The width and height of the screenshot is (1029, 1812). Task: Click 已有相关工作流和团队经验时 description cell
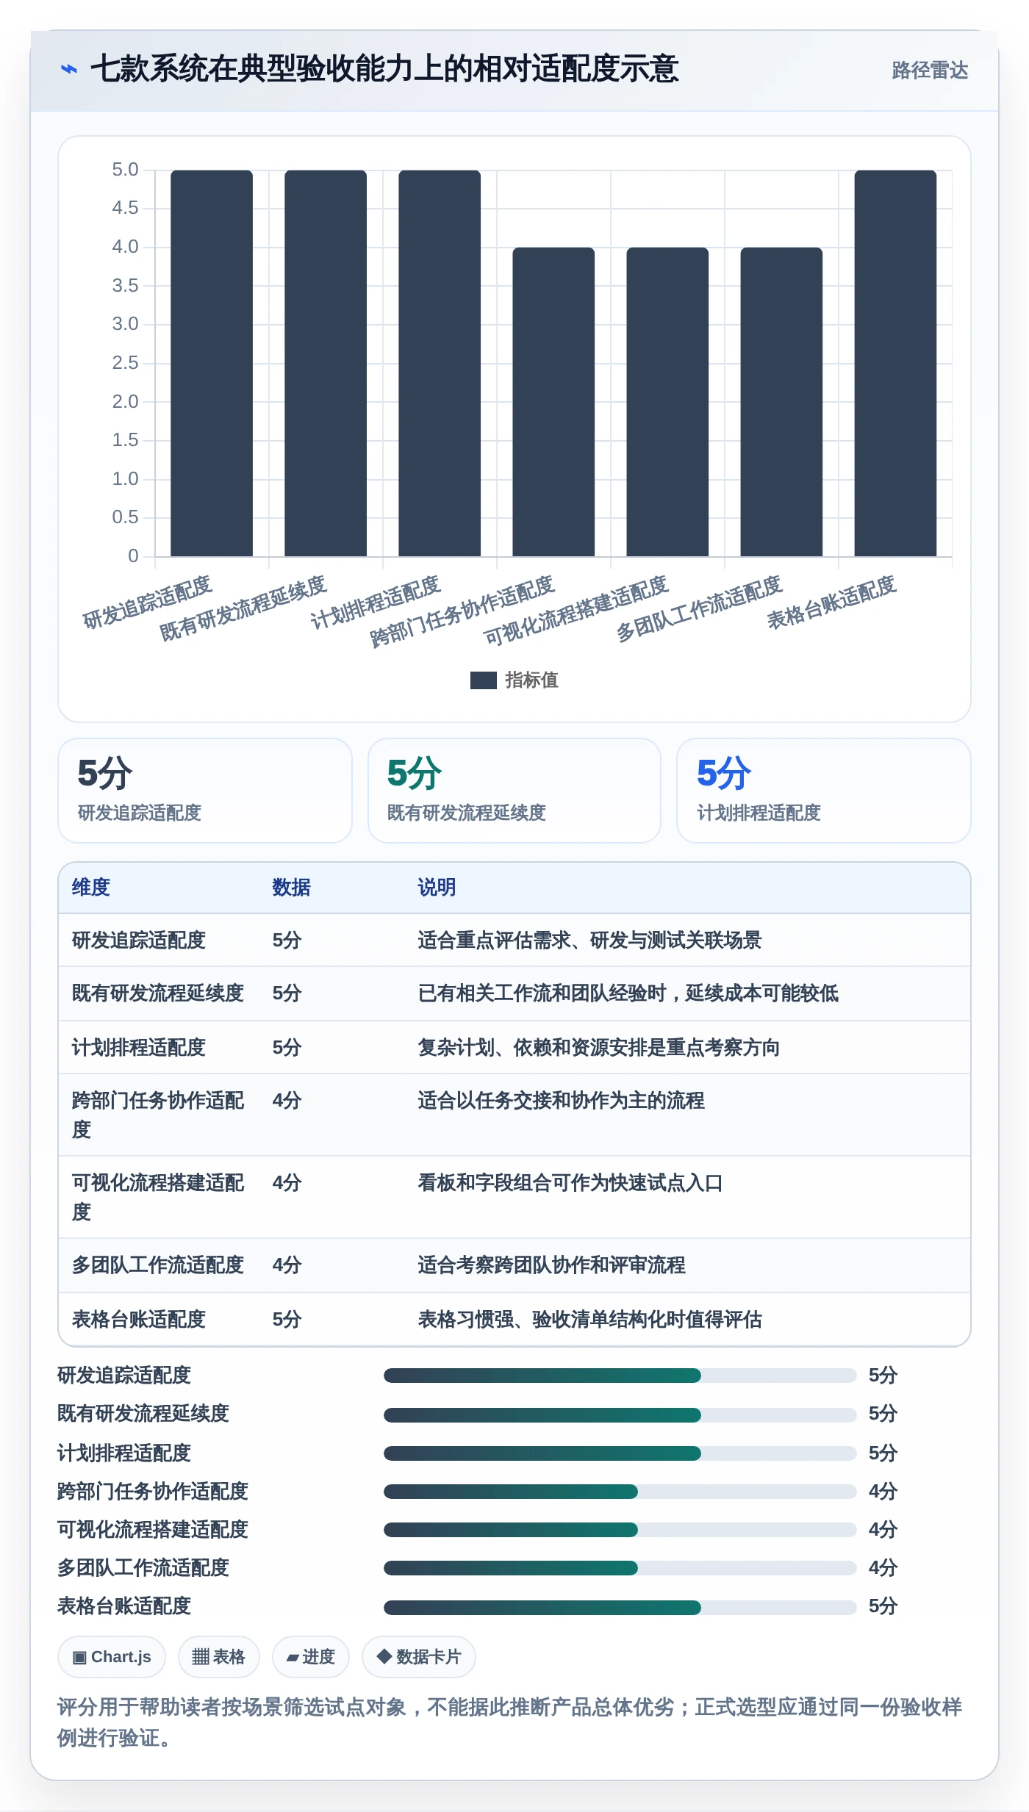[628, 993]
